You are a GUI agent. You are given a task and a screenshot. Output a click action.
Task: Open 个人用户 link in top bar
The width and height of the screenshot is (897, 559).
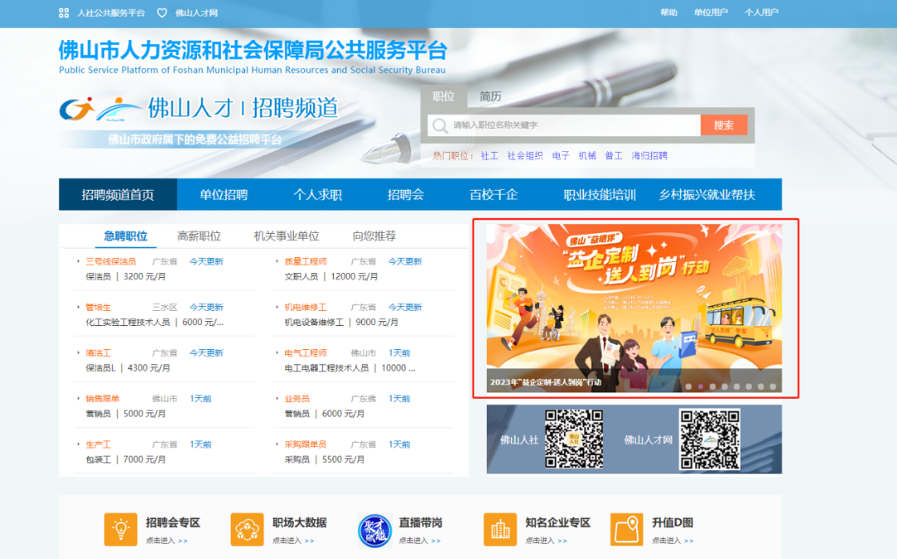click(761, 12)
